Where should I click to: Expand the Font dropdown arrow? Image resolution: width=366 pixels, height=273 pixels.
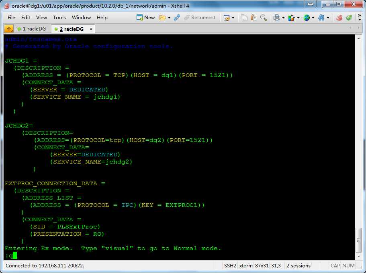[x=328, y=18]
